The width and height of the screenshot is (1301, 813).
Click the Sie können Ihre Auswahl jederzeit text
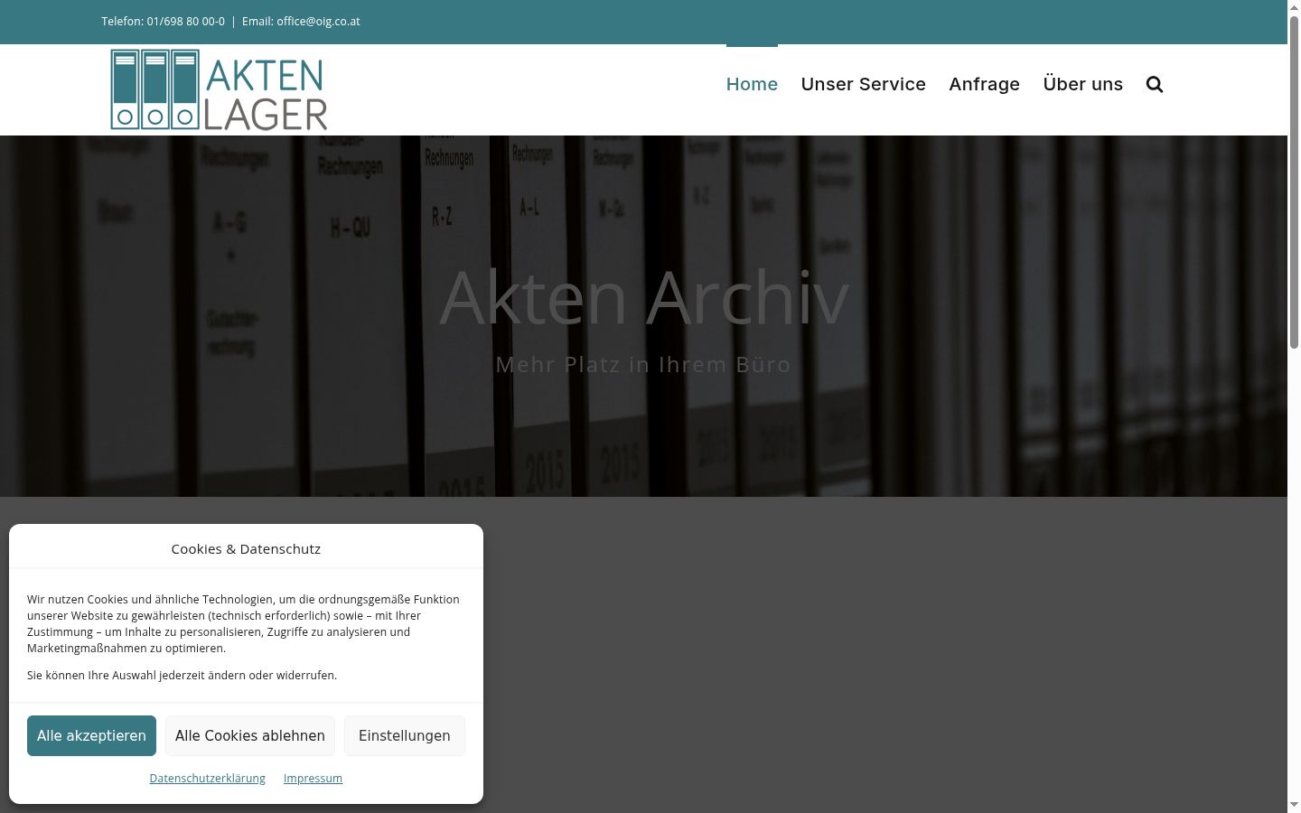point(182,675)
